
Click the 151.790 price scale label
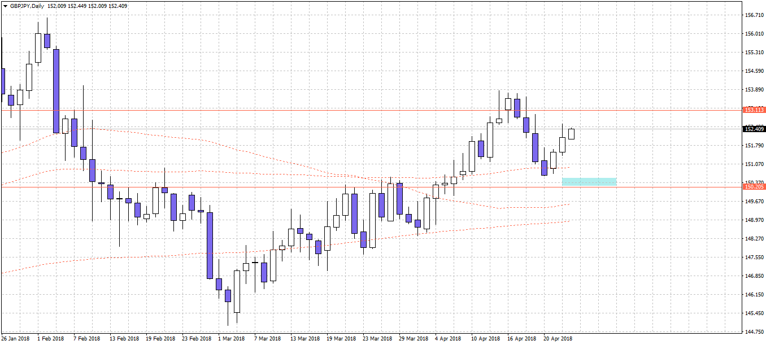pos(755,145)
